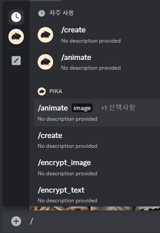Screen dimensions: 160x233
Task: Select the /create command under PIKA
Action: [x=97, y=140]
